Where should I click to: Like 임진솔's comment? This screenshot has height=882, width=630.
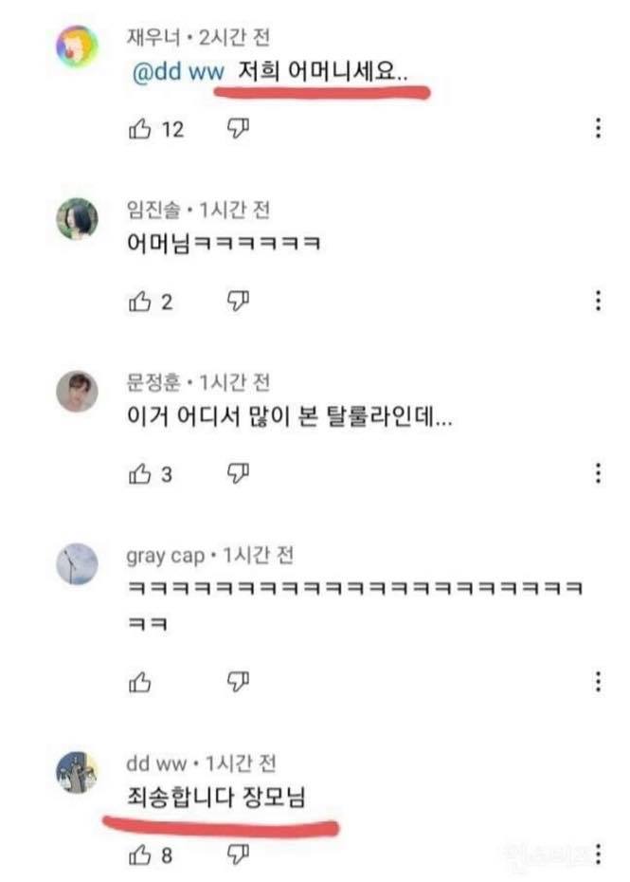(139, 302)
